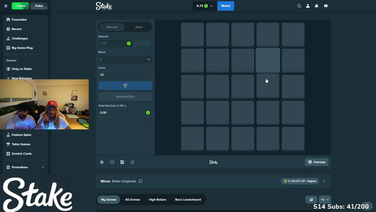This screenshot has height=212, width=376.
Task: Click the pop-out game icon
Action: [x=132, y=162]
